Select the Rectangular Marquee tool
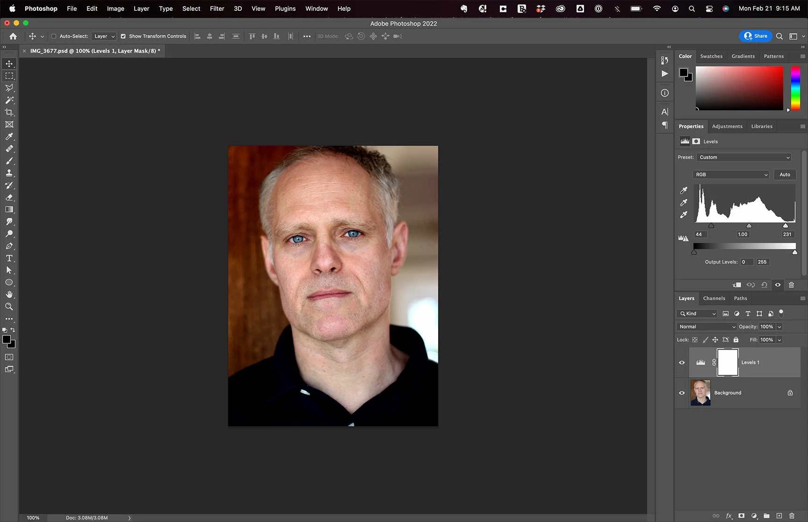808x522 pixels. pyautogui.click(x=9, y=76)
